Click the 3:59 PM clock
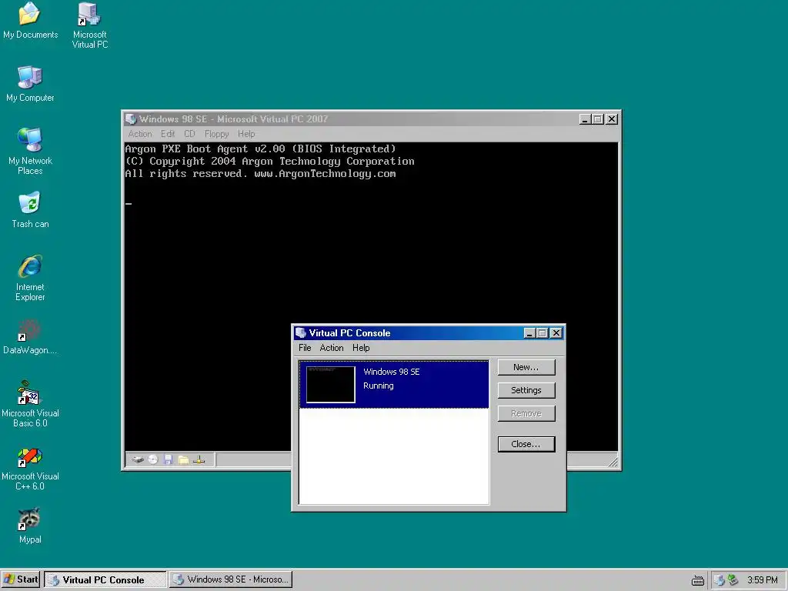Screen dimensions: 788x591 pyautogui.click(x=763, y=580)
